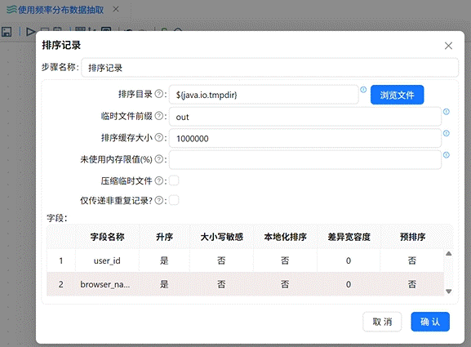471x347 pixels.
Task: Click row number 1 cell
Action: tap(61, 260)
